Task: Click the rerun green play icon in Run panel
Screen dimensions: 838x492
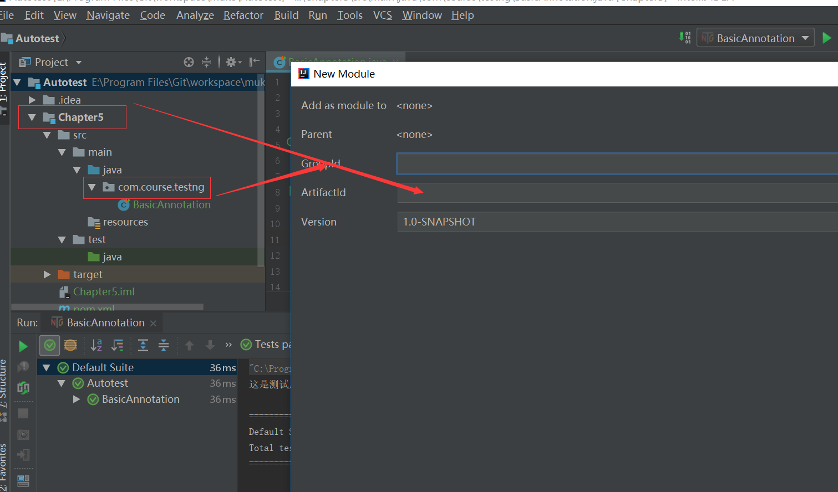Action: pos(23,346)
